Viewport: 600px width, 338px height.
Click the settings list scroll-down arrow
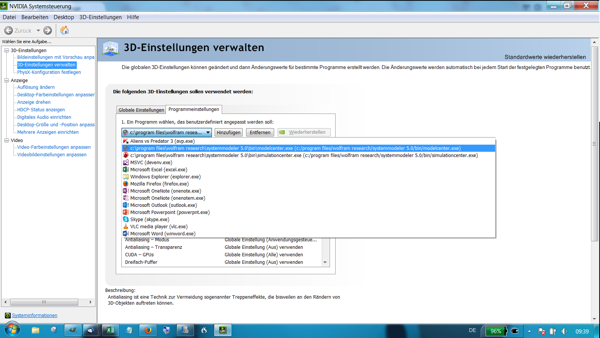[325, 262]
